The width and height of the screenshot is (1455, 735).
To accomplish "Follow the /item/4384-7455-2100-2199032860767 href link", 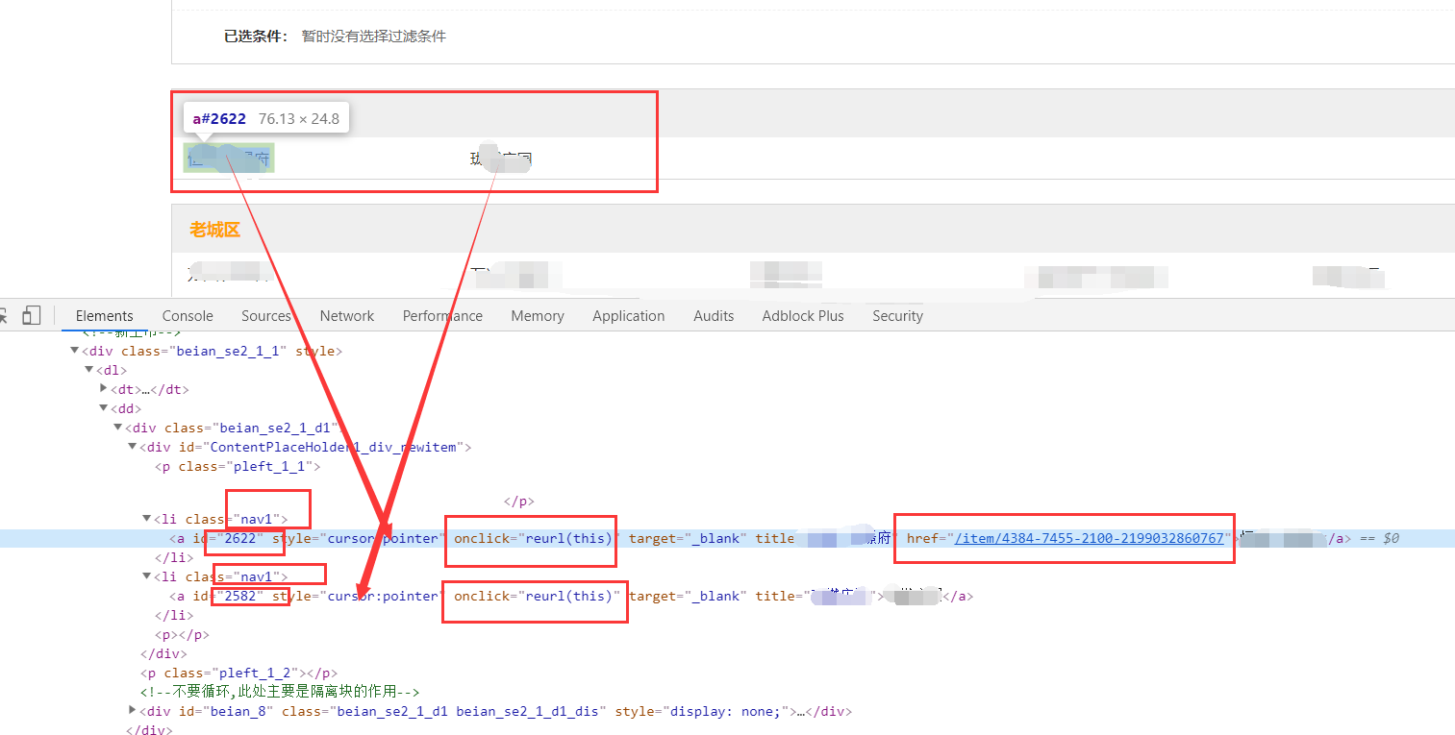I will [x=1090, y=538].
